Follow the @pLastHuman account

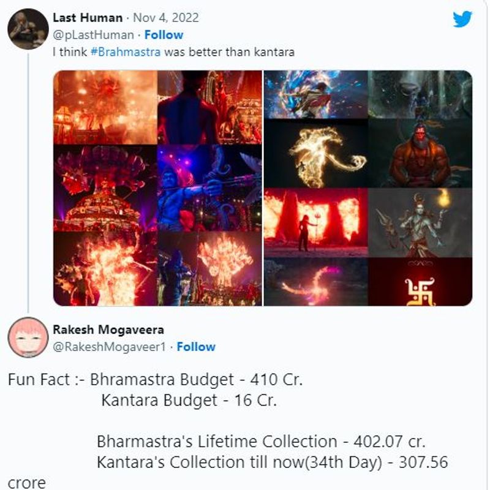pyautogui.click(x=164, y=35)
